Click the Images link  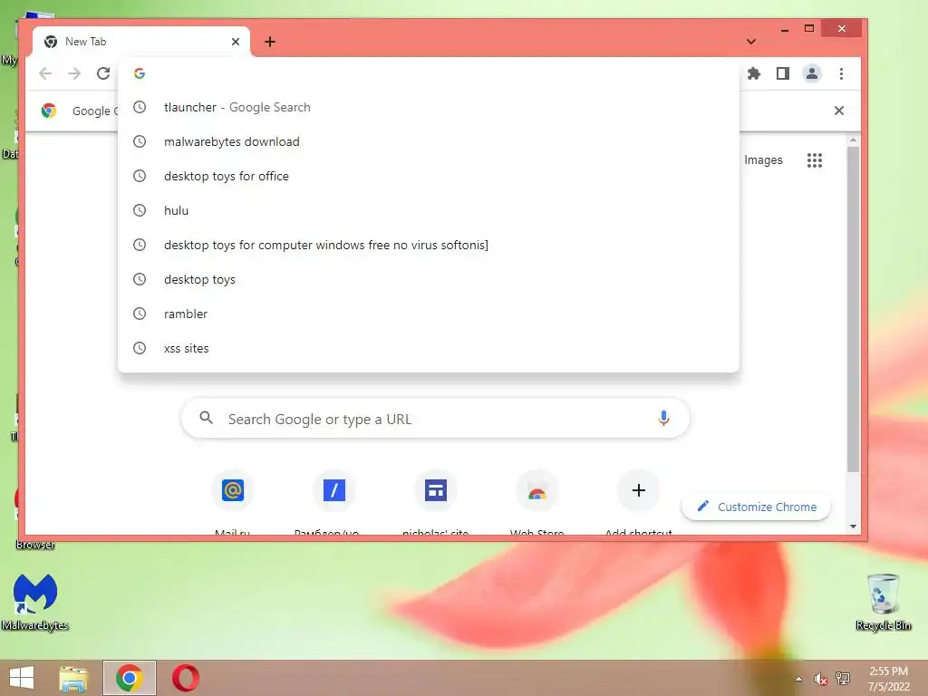click(763, 160)
